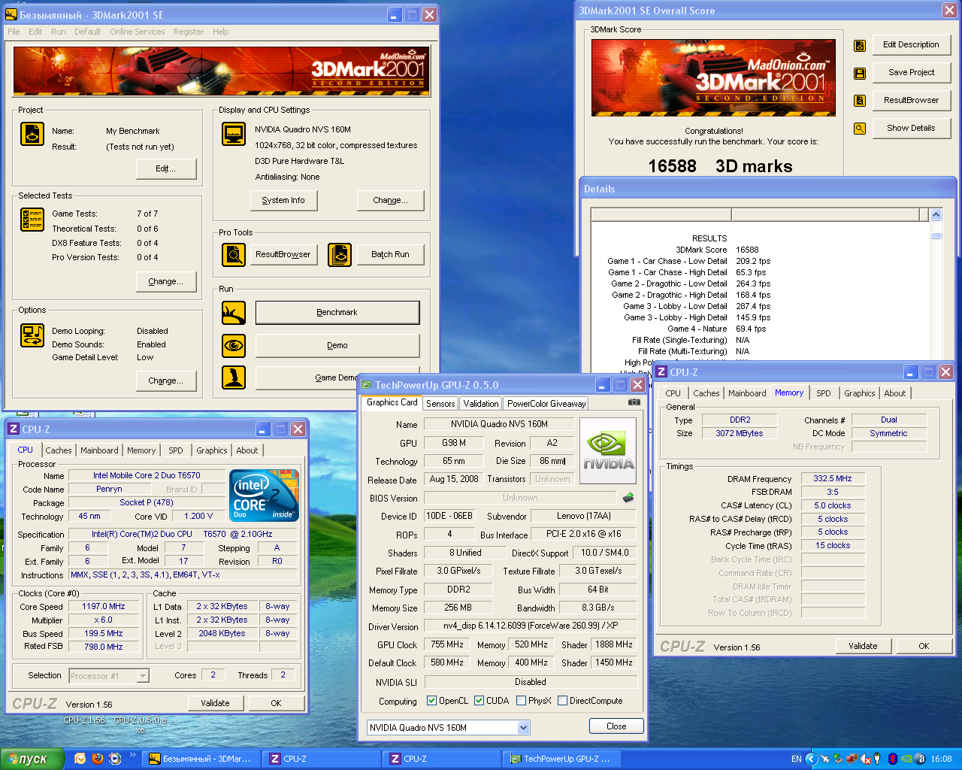Expand the quick launch overflow chevron
Image resolution: width=962 pixels, height=770 pixels.
(133, 756)
